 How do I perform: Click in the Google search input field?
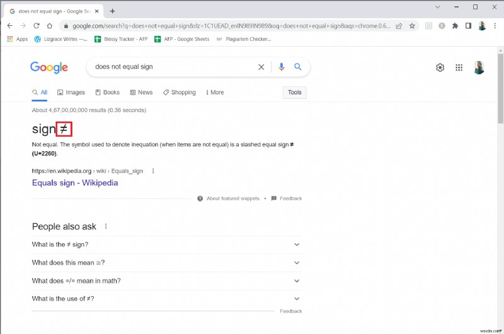[170, 67]
